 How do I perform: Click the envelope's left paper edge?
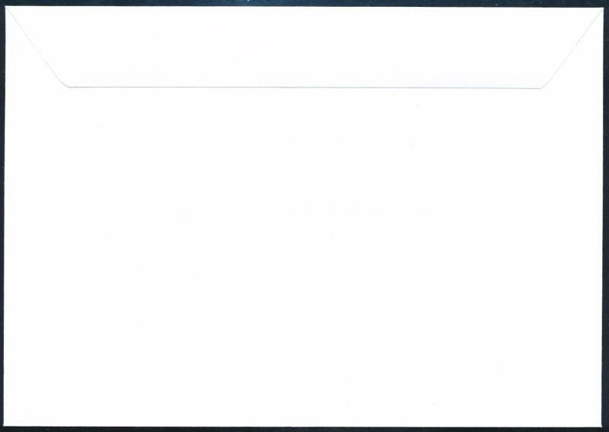tap(5, 216)
